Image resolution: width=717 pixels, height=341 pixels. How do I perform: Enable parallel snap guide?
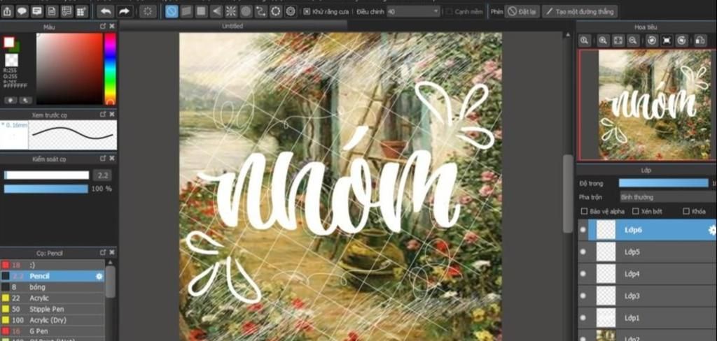tap(186, 11)
